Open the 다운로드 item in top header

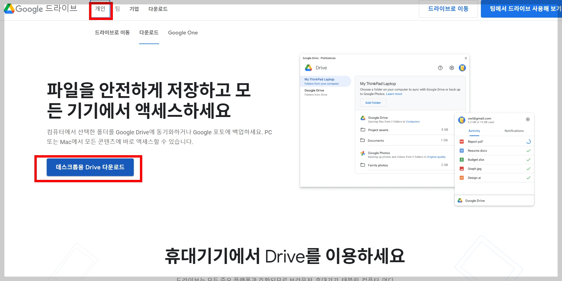pos(158,9)
